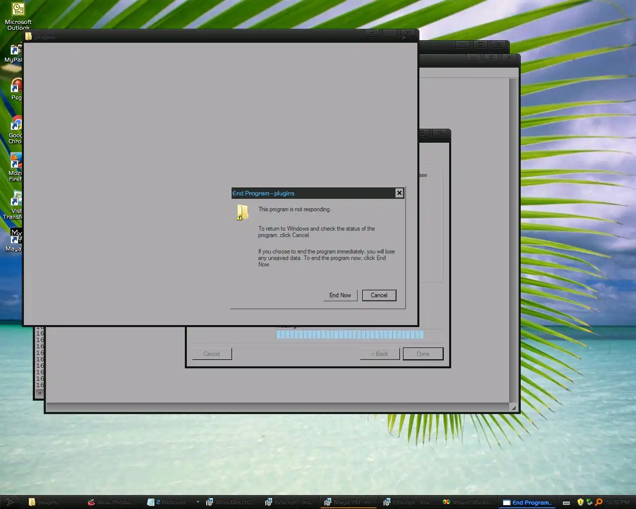This screenshot has height=509, width=636.
Task: Click the keyboard icon in system tray
Action: coord(566,503)
